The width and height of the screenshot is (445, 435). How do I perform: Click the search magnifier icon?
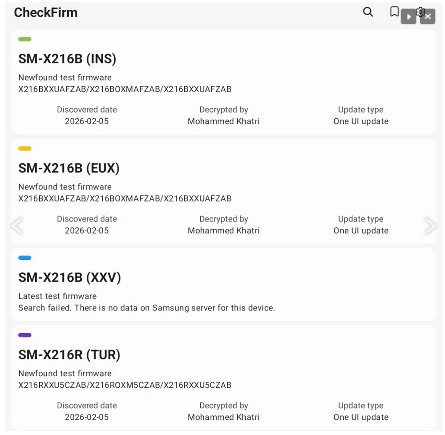368,12
